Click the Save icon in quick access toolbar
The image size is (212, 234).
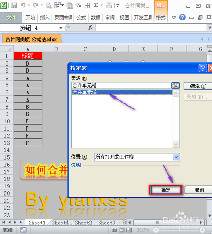tap(14, 6)
